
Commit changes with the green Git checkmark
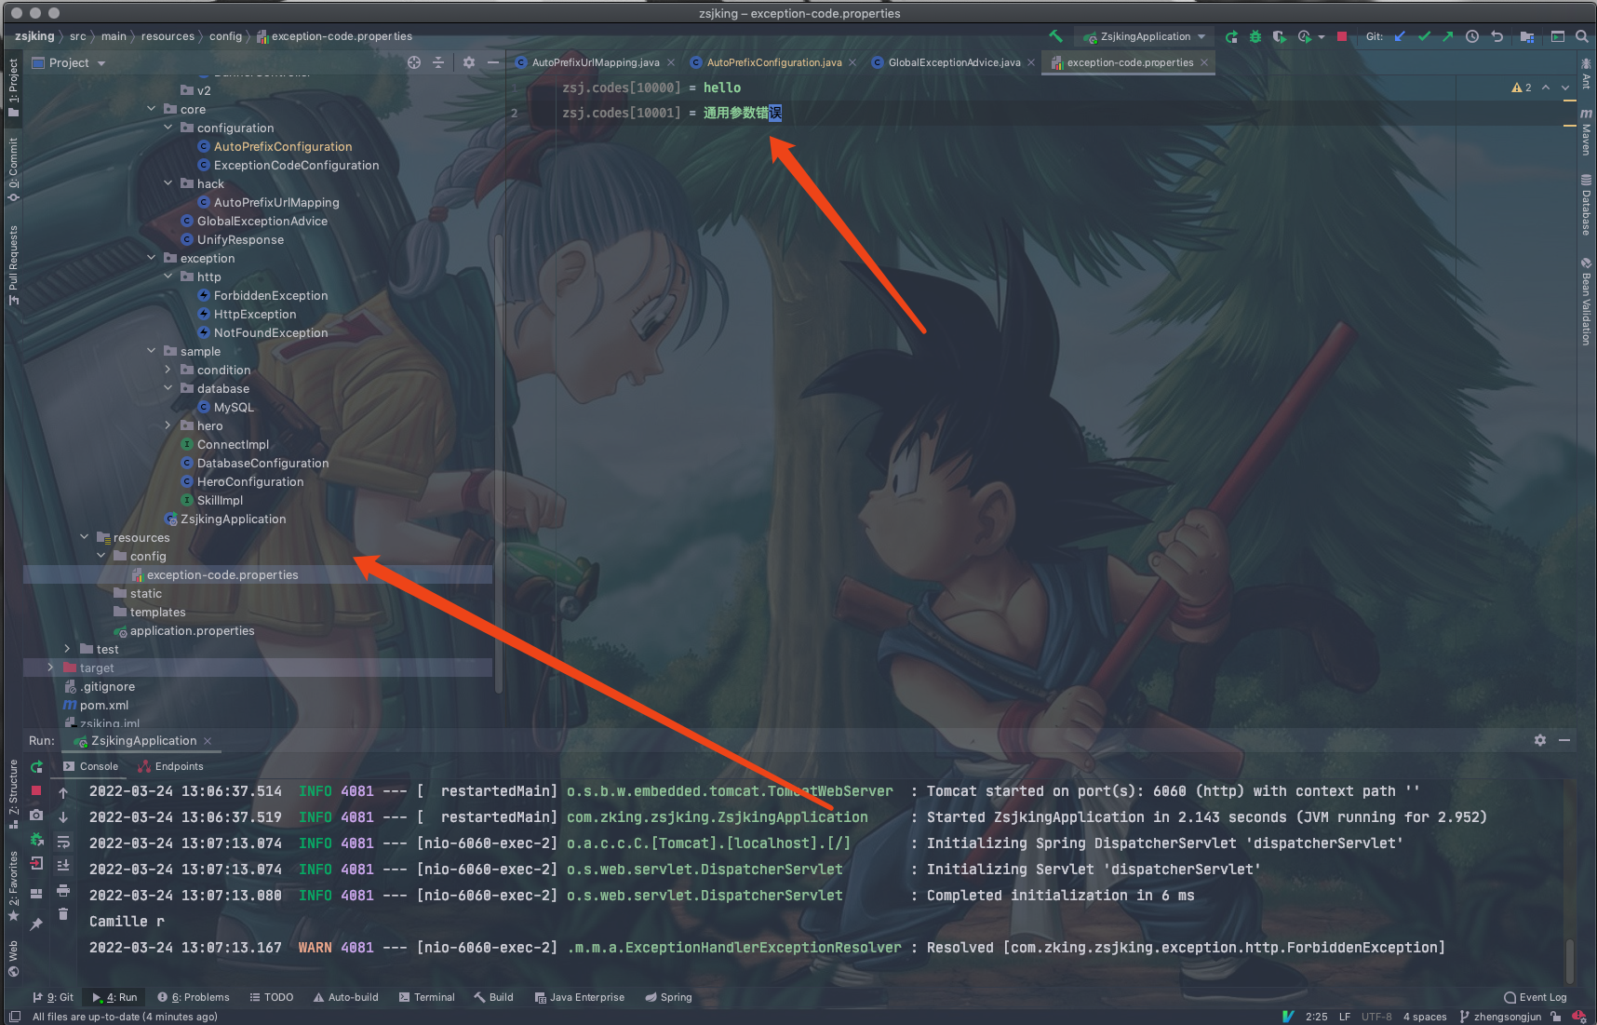pos(1424,36)
